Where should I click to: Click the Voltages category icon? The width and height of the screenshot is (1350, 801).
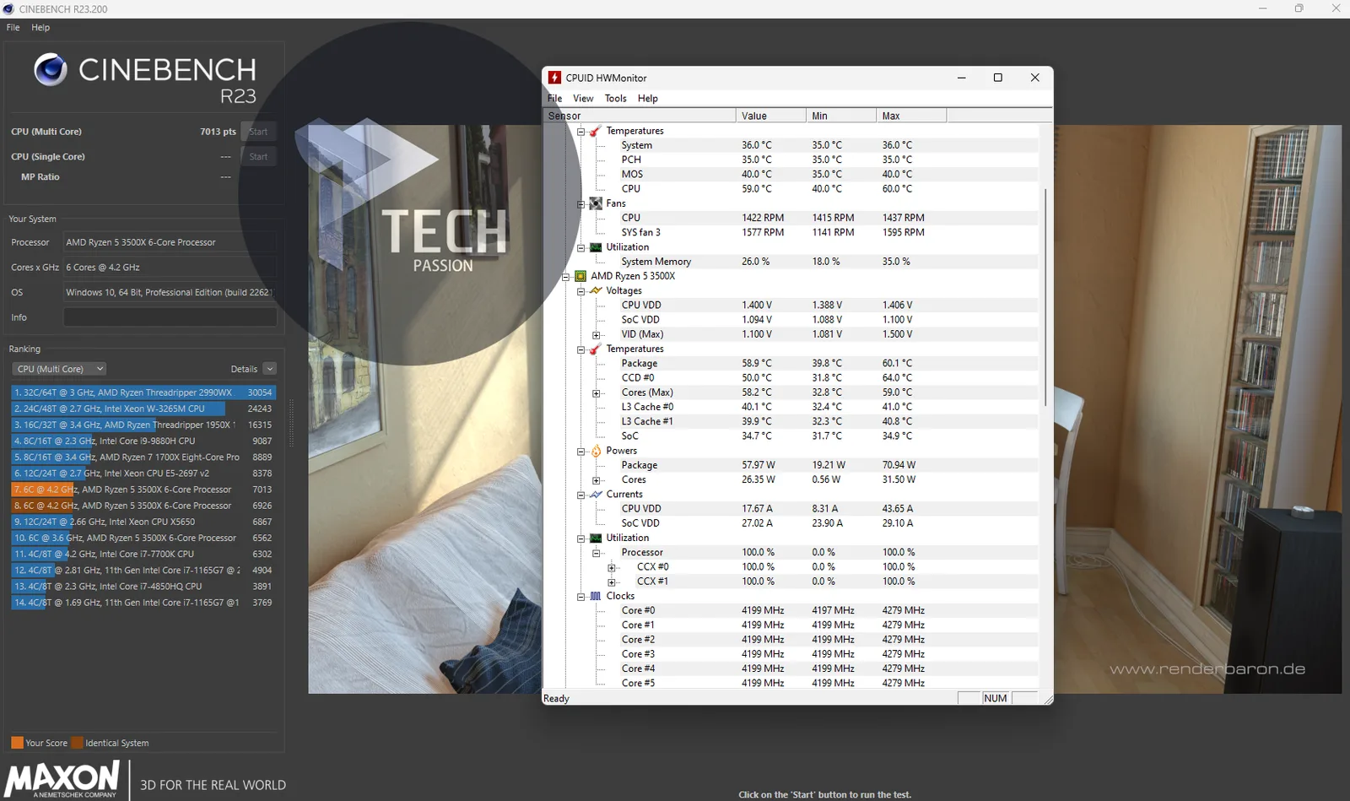[x=596, y=290]
